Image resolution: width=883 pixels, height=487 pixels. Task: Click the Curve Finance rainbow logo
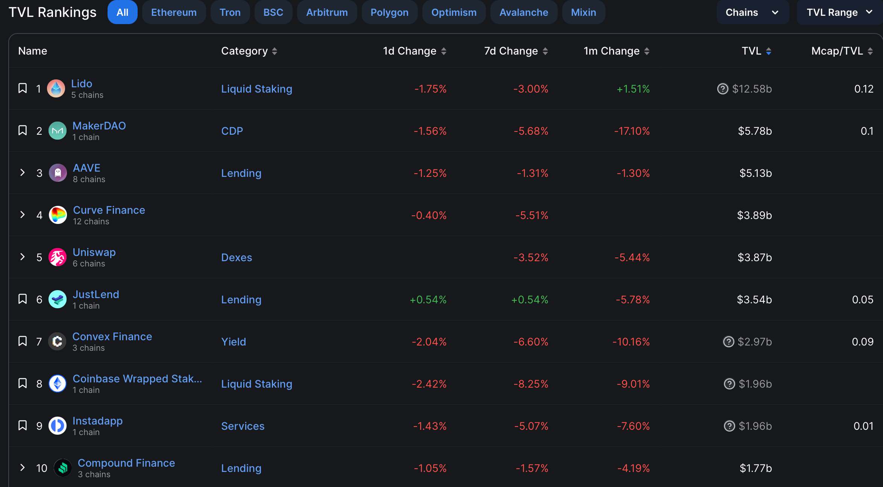58,215
